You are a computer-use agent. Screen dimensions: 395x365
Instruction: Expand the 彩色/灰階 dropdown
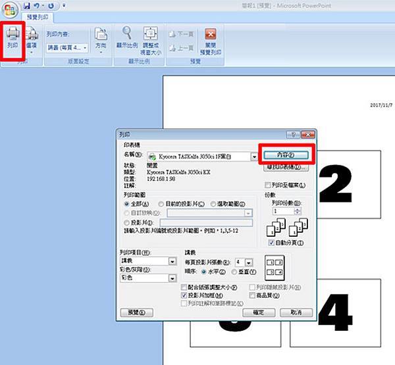[x=172, y=278]
